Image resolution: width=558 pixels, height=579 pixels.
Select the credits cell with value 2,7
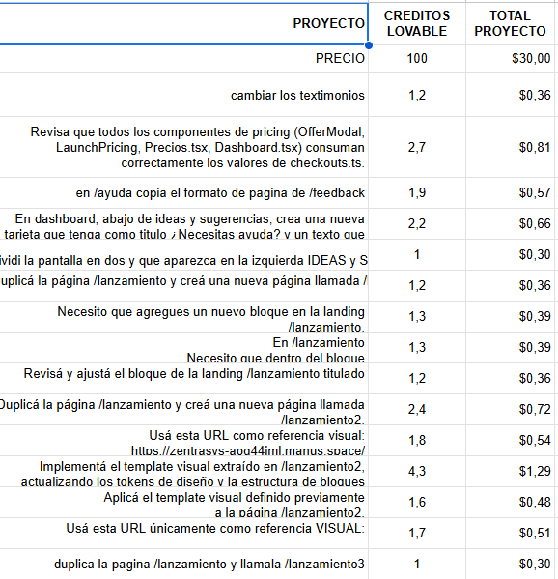(417, 147)
